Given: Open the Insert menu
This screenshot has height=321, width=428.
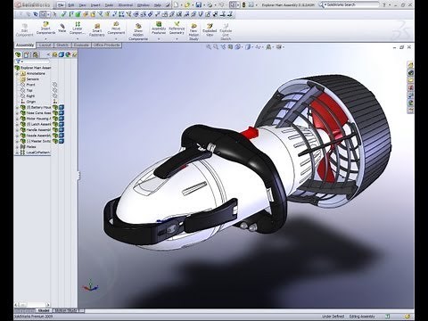Looking at the screenshot, I should pos(95,5).
